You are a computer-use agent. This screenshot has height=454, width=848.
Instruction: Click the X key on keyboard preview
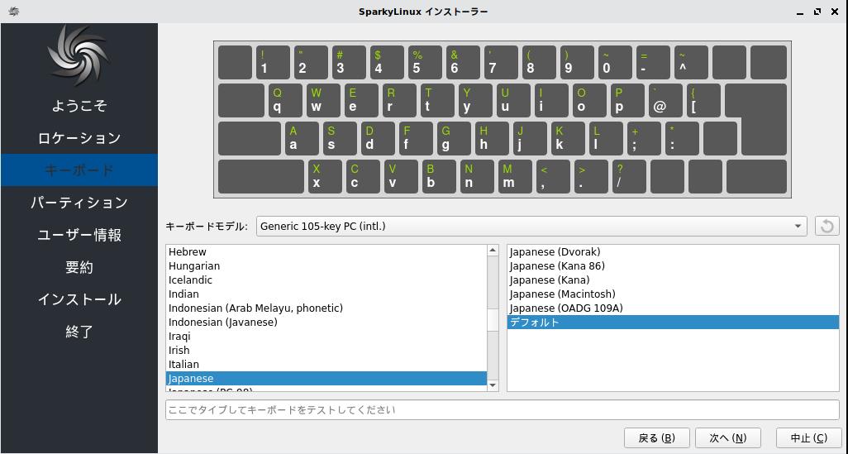pyautogui.click(x=325, y=176)
